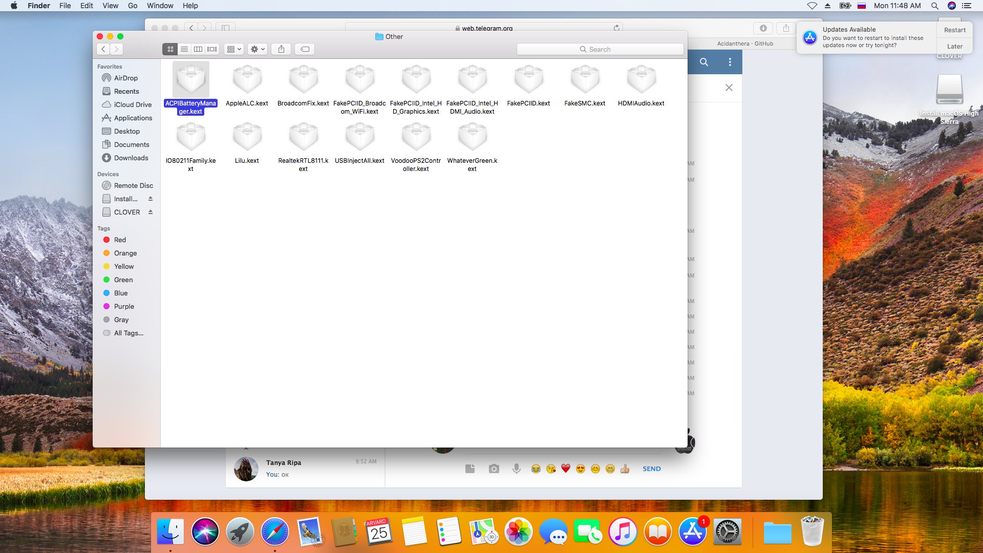Open Spotlight search in menu bar
The height and width of the screenshot is (553, 983).
coord(934,6)
